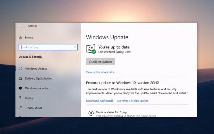The width and height of the screenshot is (214, 134).
Task: Click the back arrow in Settings title bar
Action: (x=20, y=26)
